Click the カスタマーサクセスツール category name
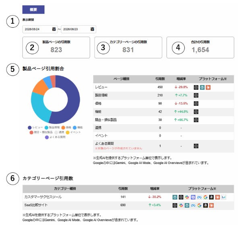This screenshot has width=242, height=227. [x=43, y=197]
